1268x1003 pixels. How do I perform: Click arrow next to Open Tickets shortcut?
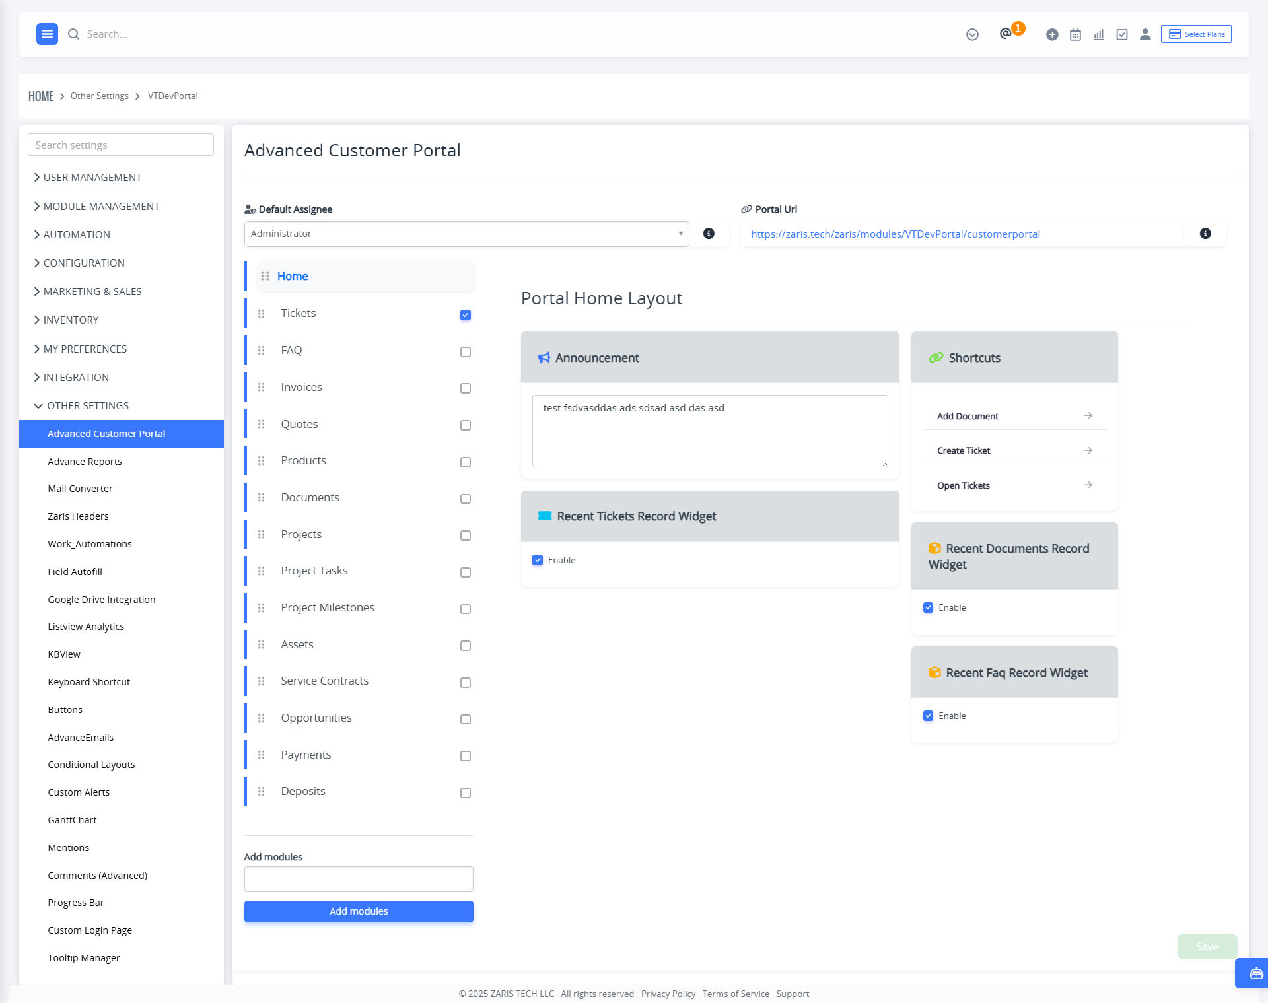[1088, 485]
